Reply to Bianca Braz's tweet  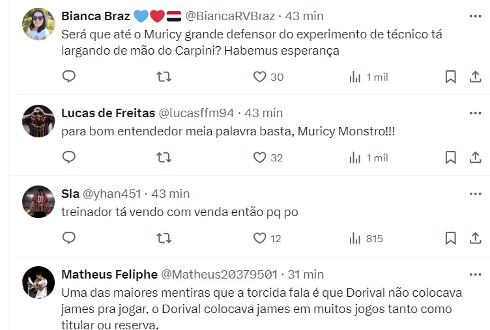click(69, 77)
